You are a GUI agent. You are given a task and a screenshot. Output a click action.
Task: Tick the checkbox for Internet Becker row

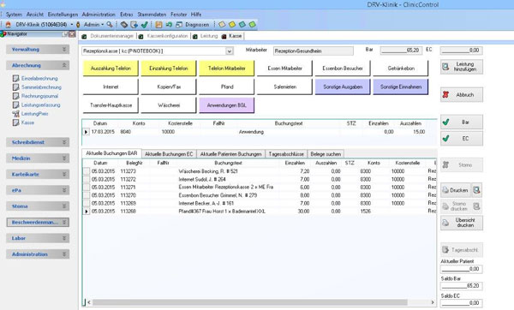pyautogui.click(x=87, y=203)
